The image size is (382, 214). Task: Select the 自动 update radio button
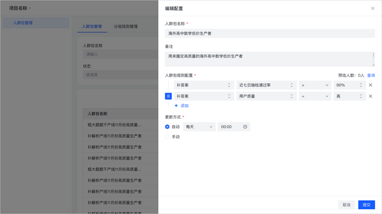(x=167, y=127)
